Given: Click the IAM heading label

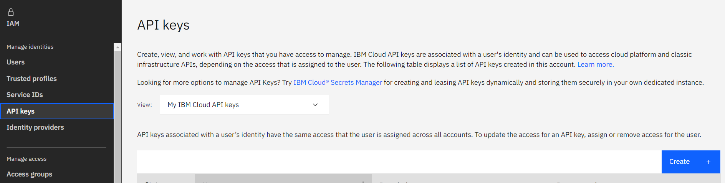Looking at the screenshot, I should 13,23.
